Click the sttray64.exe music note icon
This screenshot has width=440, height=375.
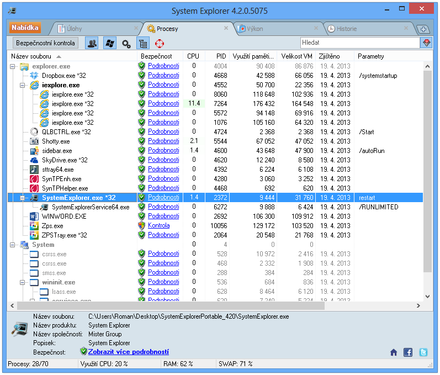point(34,170)
